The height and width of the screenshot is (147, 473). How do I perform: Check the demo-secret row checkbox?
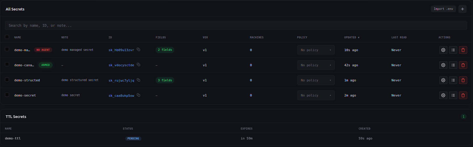[x=7, y=95]
